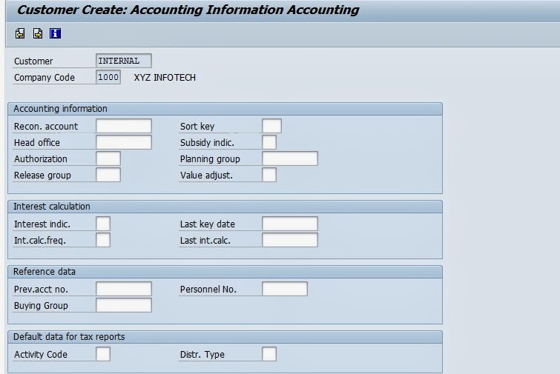The image size is (560, 374).
Task: Click the Release group field
Action: tap(108, 175)
